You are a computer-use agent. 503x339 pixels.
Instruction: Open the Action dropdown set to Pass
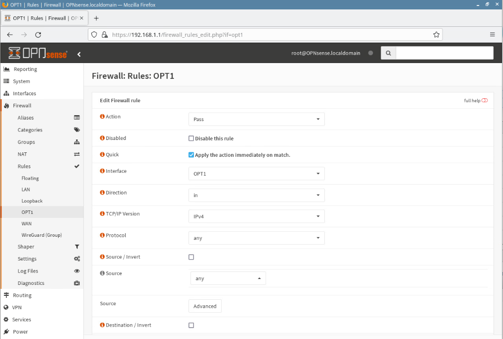coord(256,119)
